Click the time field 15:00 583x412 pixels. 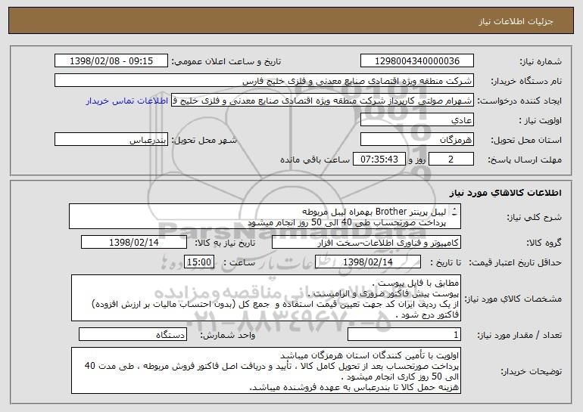pos(199,262)
